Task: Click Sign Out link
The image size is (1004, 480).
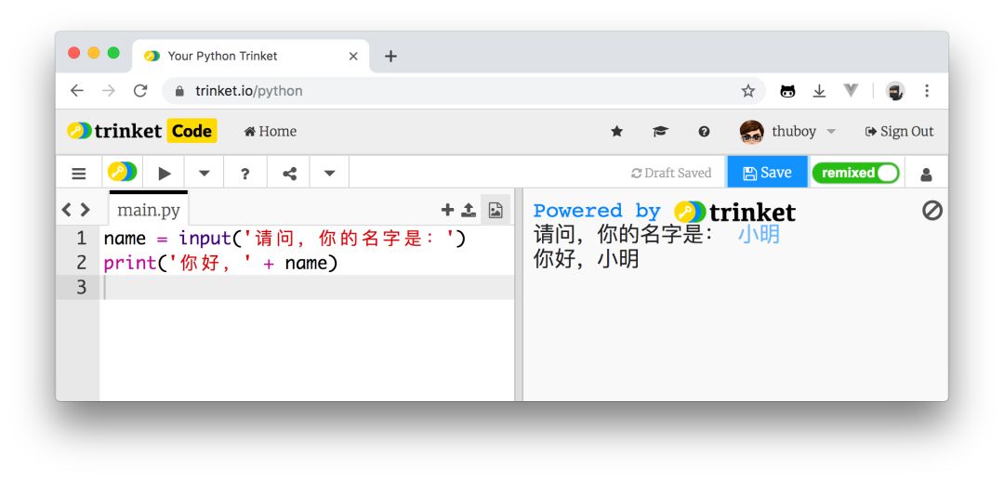Action: pos(899,132)
